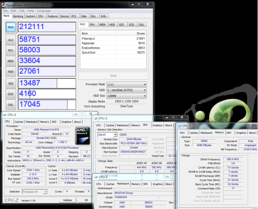This screenshot has width=258, height=209.
Task: Open the Help menu in CrystalMark
Action: point(31,11)
